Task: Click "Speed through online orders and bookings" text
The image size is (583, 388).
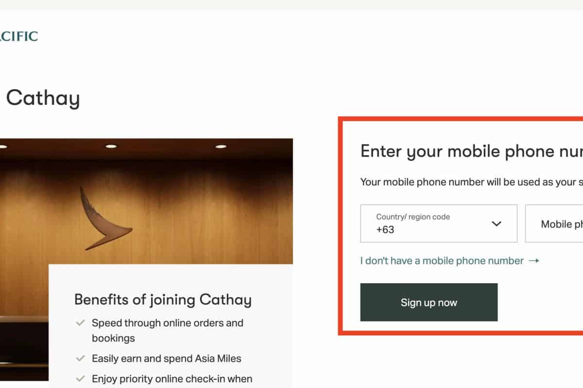Action: tap(168, 330)
